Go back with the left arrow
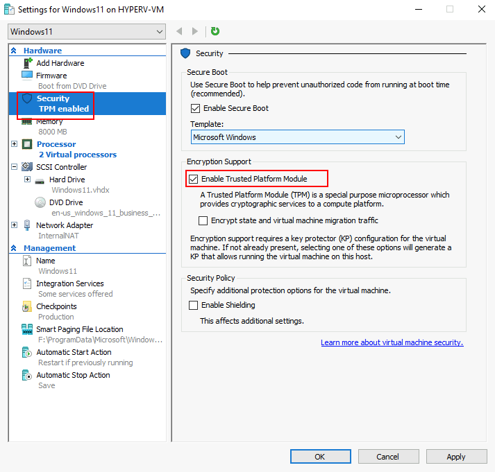This screenshot has width=495, height=472. tap(179, 31)
